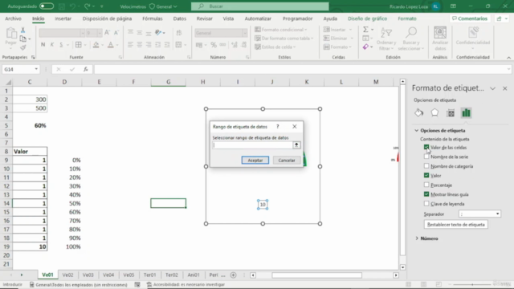
Task: Toggle the Autoguardado switch
Action: pos(47,6)
